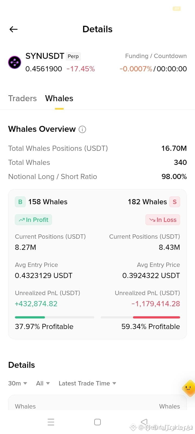Tap the green long profitable bar

pos(30,317)
